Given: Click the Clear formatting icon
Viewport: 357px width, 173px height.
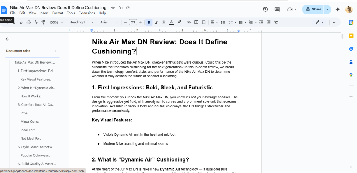Looking at the screenshot, I should tap(276, 22).
